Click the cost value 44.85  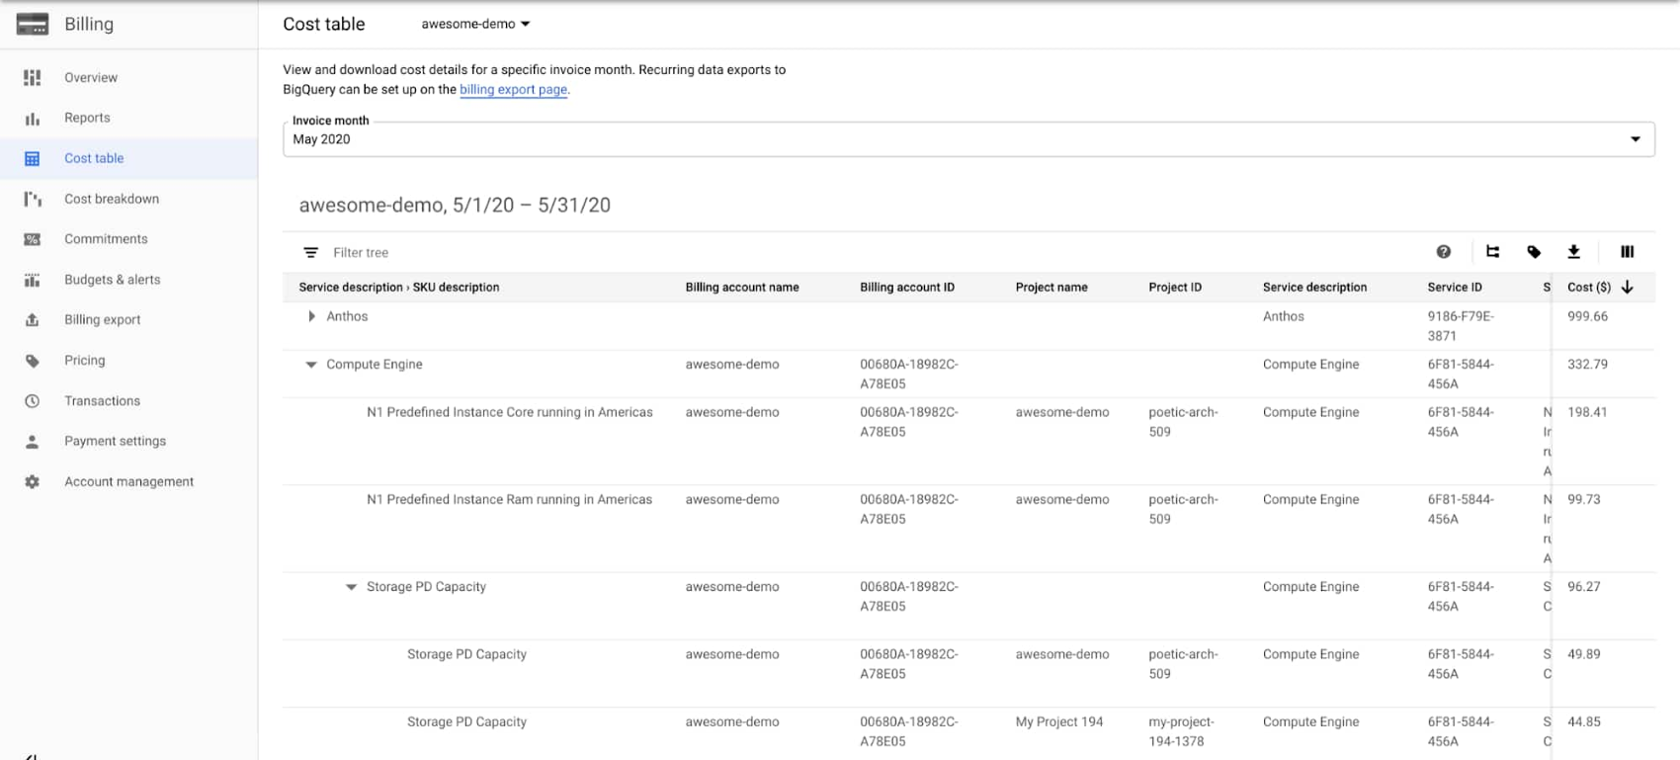point(1584,722)
